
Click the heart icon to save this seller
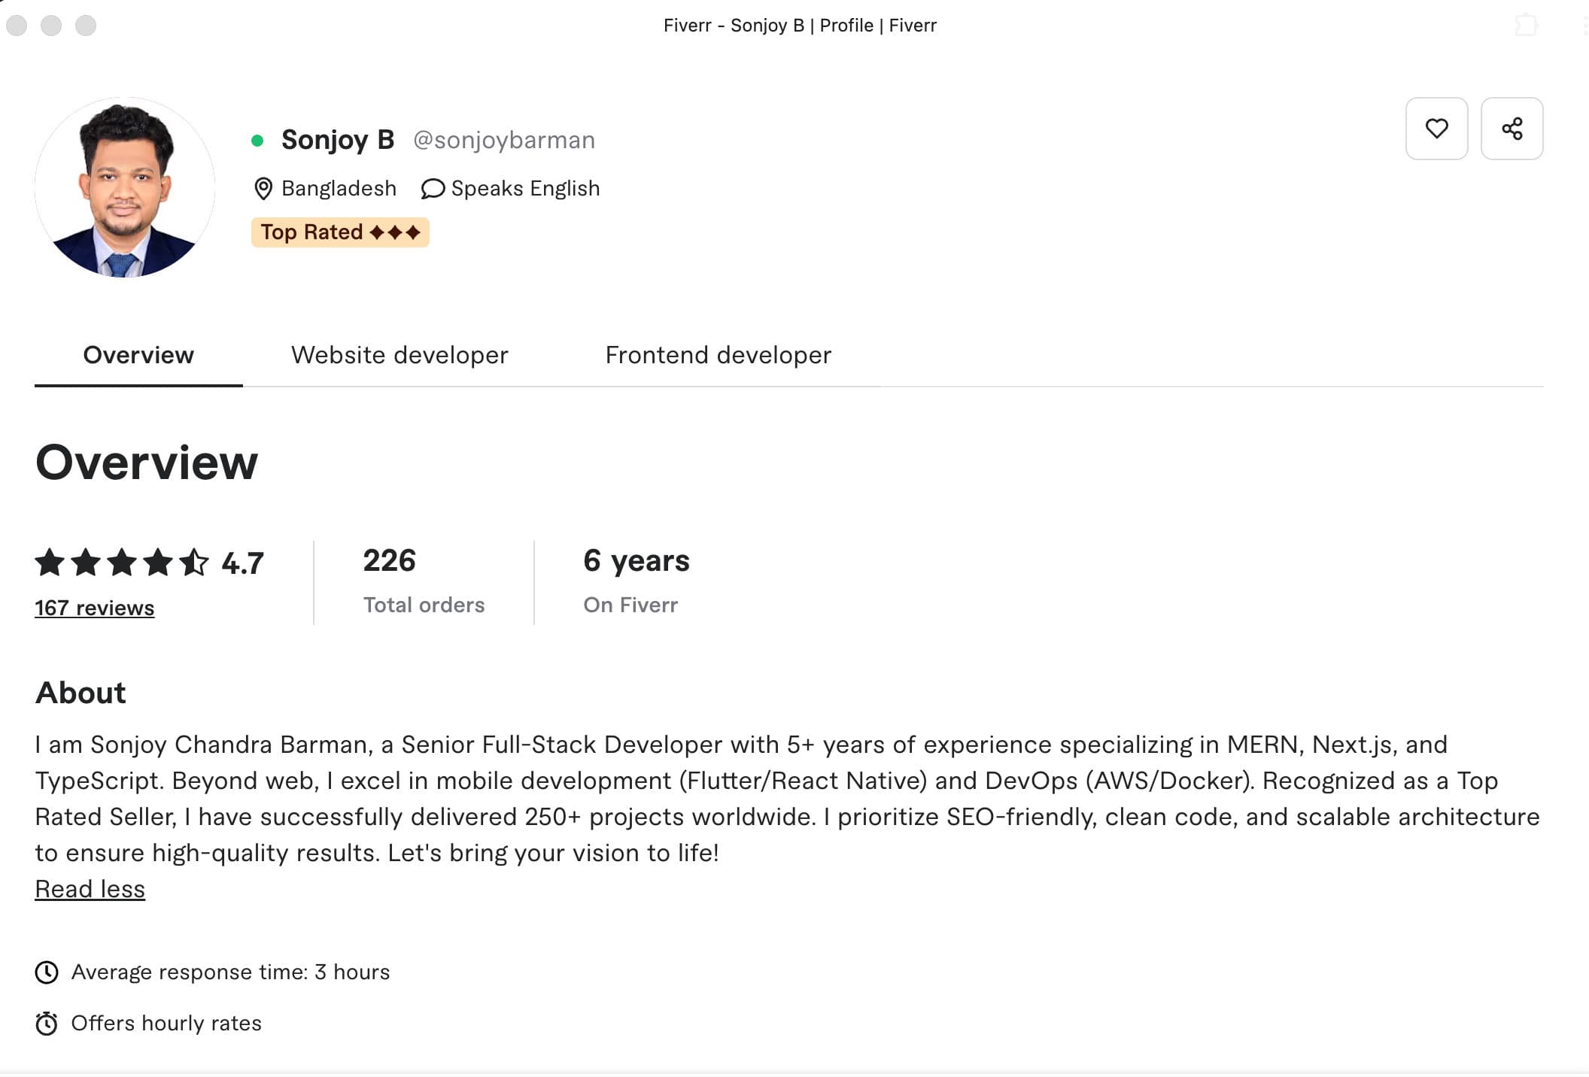click(x=1436, y=129)
